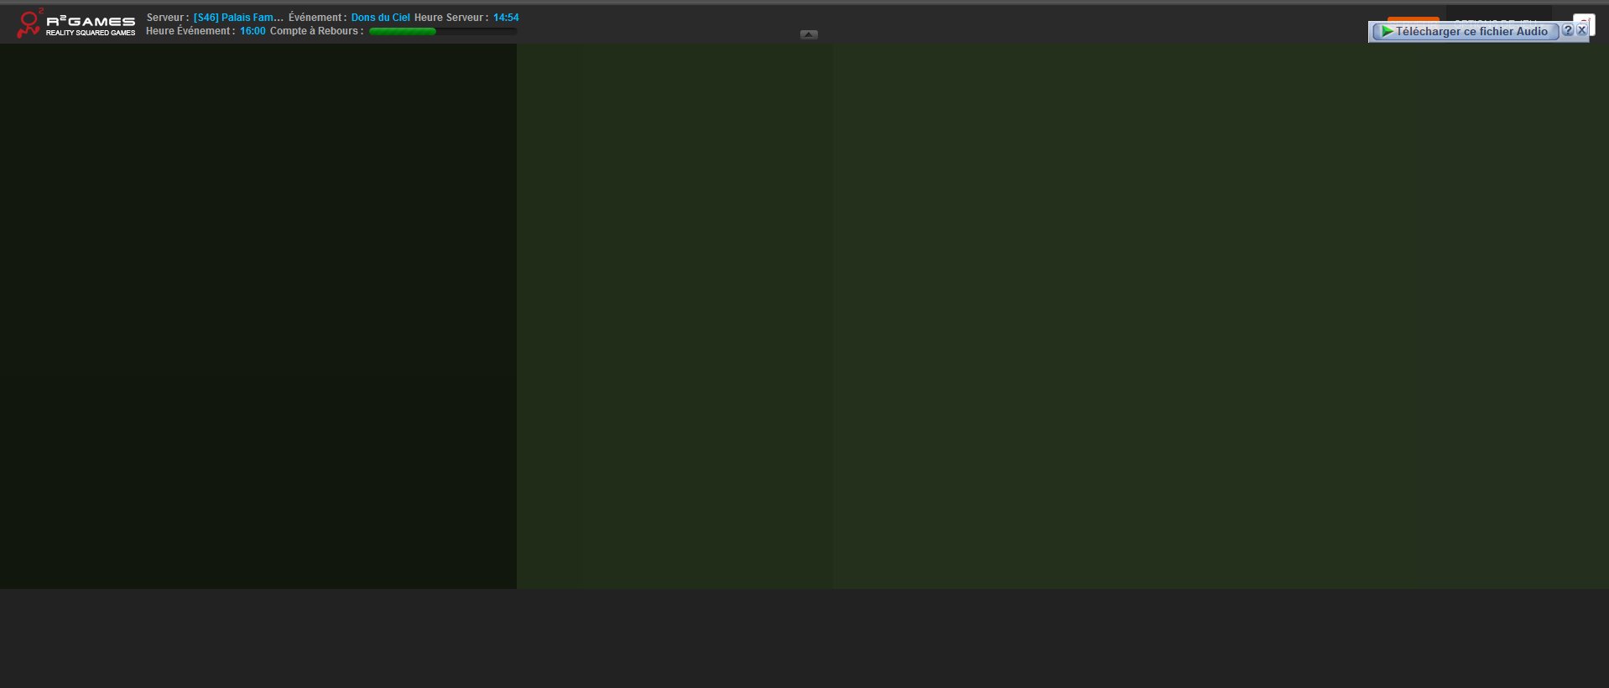The image size is (1609, 688).
Task: Click Télécharger ce fichier Audio button
Action: (x=1471, y=32)
